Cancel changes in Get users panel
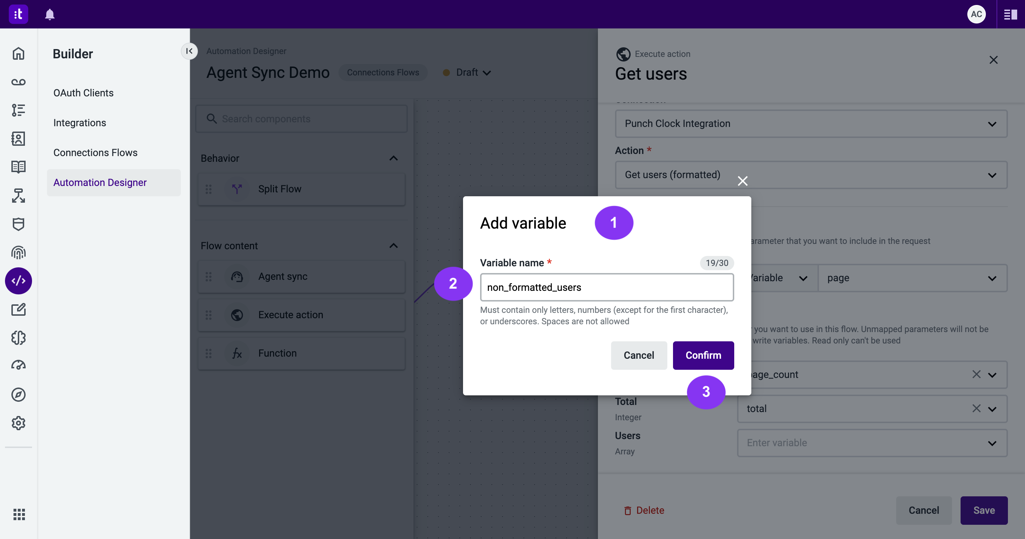Viewport: 1025px width, 539px height. click(924, 511)
